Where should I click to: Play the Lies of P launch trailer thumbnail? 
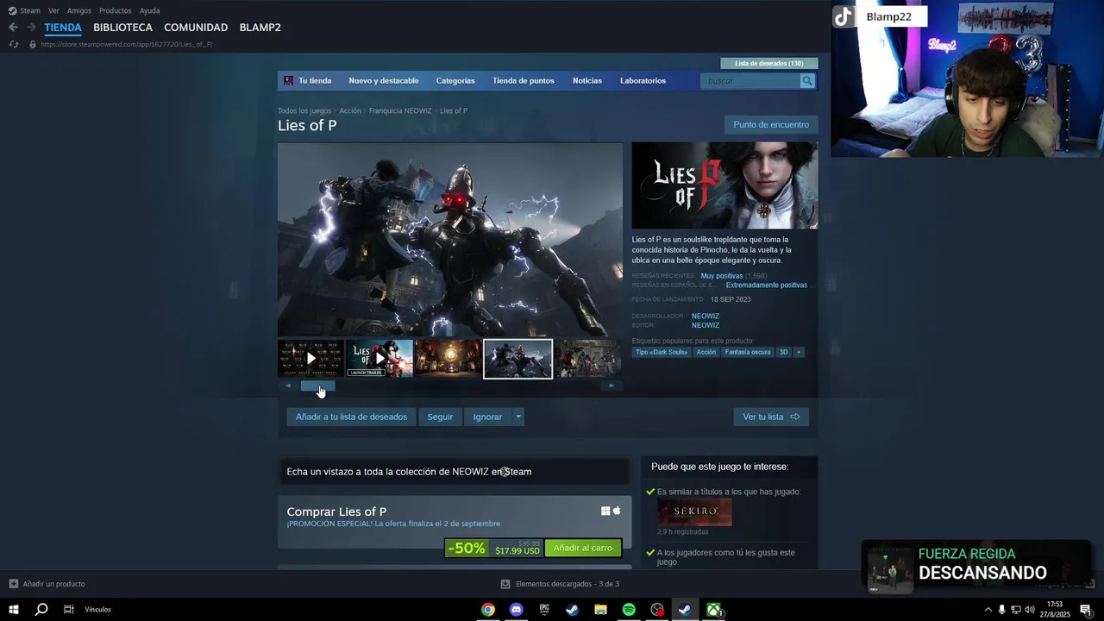[379, 359]
